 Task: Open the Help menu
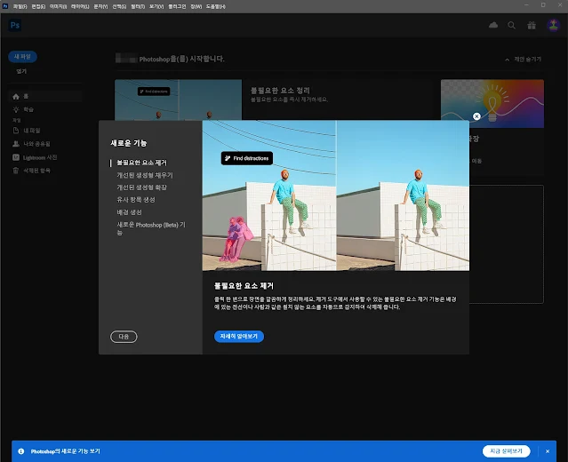[215, 6]
